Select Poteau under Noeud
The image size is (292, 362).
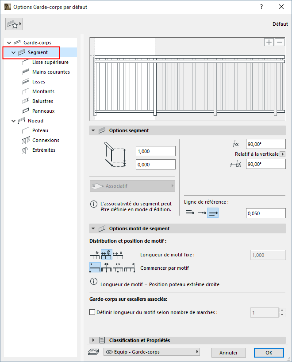[x=40, y=130]
